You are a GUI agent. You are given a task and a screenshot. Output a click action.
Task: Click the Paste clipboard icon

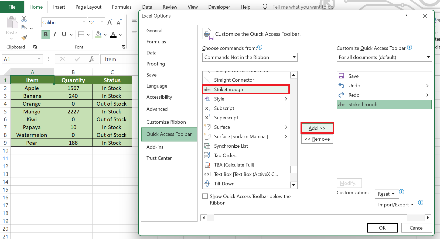click(12, 22)
